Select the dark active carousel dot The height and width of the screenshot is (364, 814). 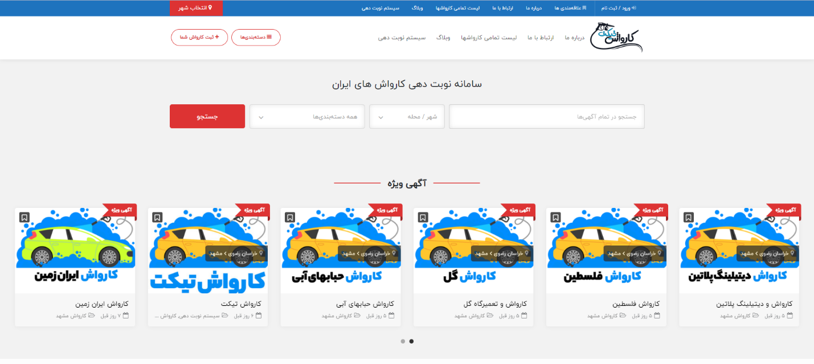pos(411,341)
